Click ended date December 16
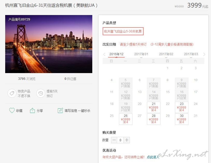 (181, 95)
